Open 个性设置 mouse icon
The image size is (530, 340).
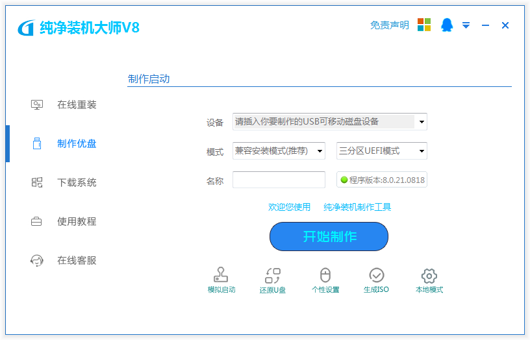pos(325,275)
